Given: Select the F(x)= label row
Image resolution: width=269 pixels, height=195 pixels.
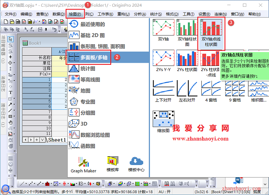Looking at the screenshot, I should (37, 74).
